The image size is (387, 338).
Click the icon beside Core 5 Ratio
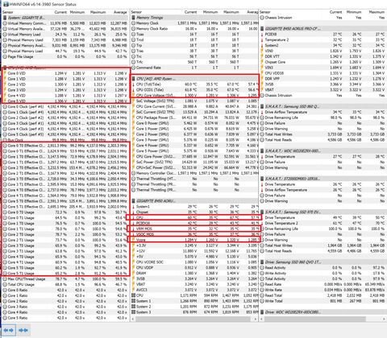pos(5,318)
